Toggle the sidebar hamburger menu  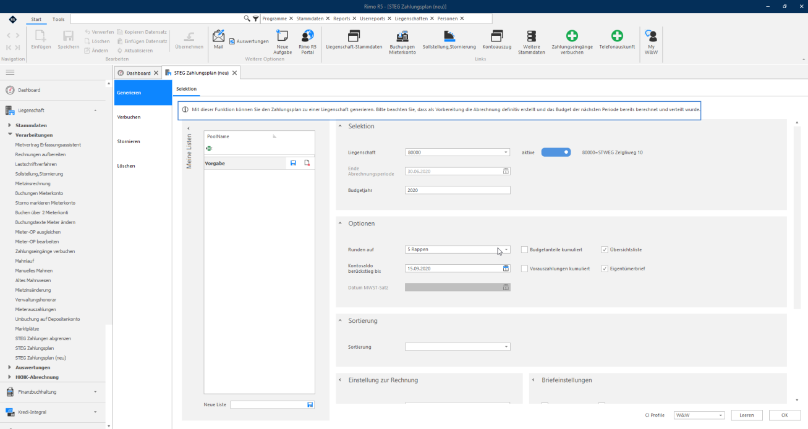coord(10,73)
